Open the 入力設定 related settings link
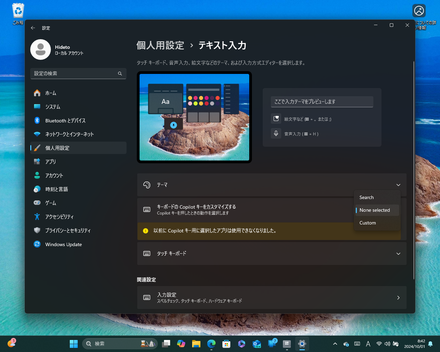The height and width of the screenshot is (352, 440). tap(272, 297)
